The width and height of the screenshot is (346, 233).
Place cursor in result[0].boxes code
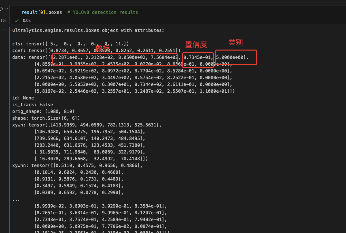pyautogui.click(x=41, y=12)
